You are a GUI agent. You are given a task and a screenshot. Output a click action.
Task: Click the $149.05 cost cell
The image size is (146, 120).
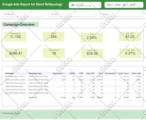[x=100, y=76]
